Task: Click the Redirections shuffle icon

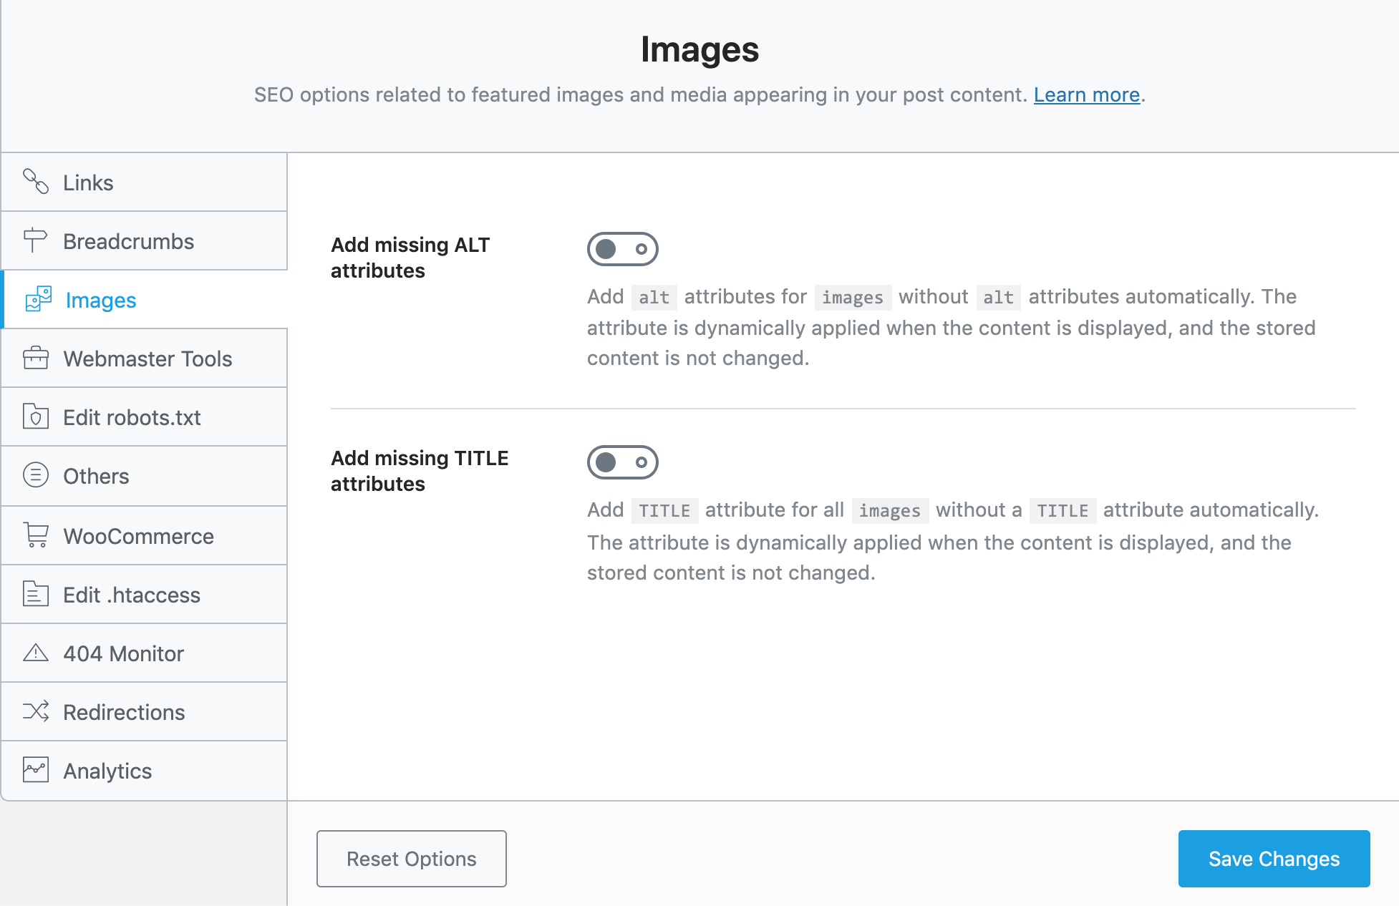Action: [36, 711]
